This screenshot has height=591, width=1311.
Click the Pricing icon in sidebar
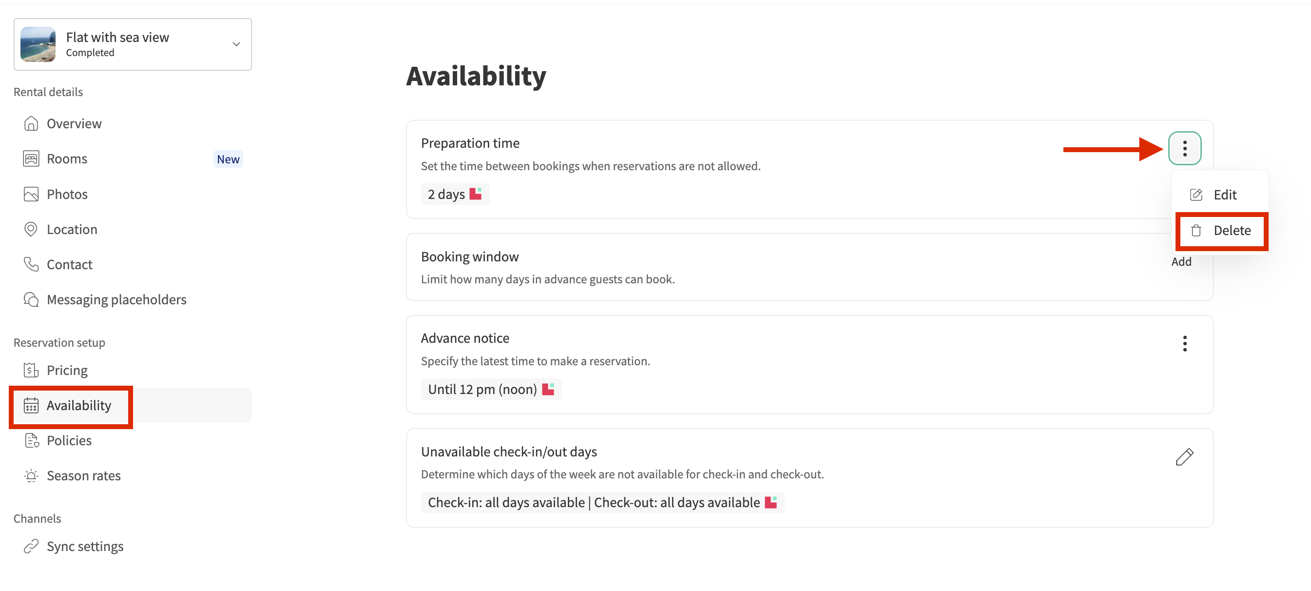[x=31, y=370]
